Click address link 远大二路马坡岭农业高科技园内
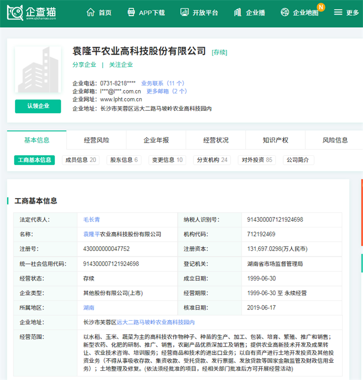Screen dimensions: 363x380 click(156, 322)
